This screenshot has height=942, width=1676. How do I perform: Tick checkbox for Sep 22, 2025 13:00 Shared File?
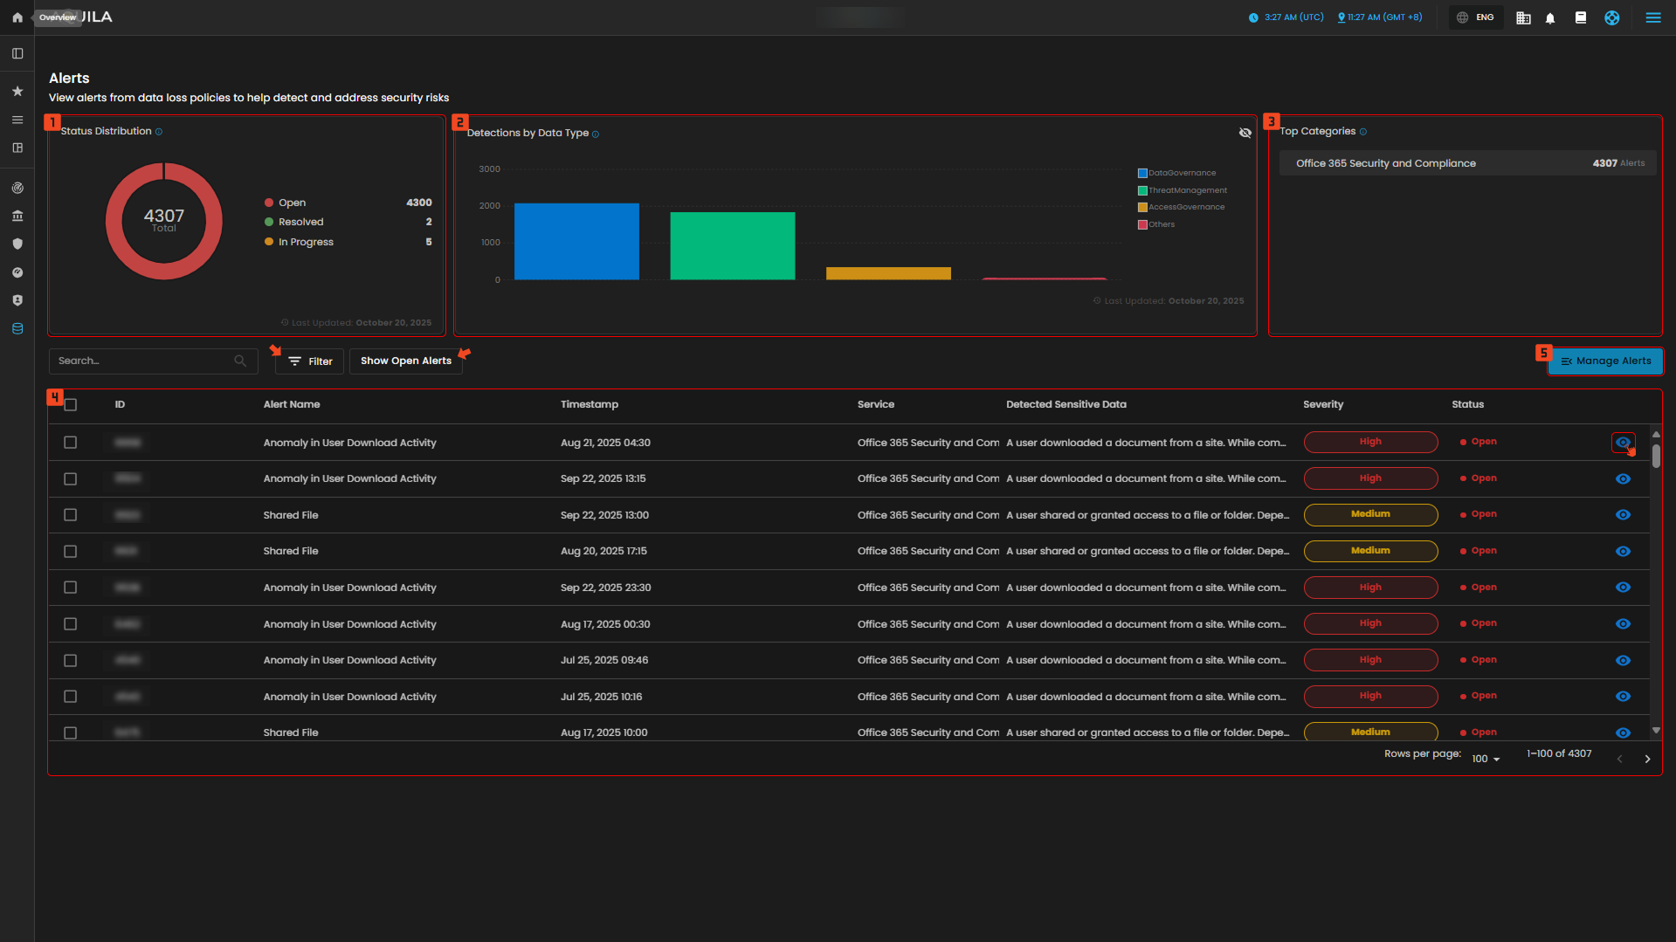(71, 515)
